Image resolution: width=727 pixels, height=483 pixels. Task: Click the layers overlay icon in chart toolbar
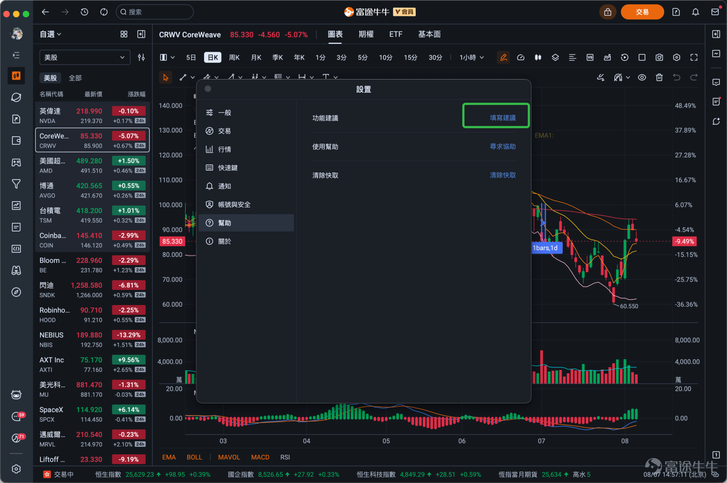[555, 57]
